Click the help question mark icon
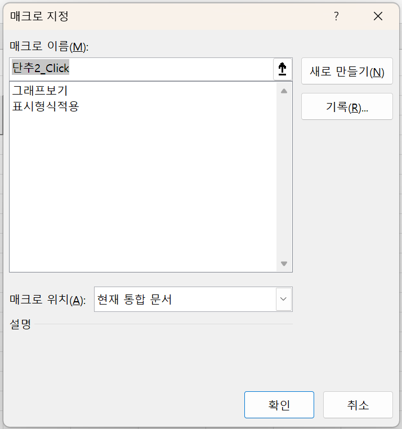This screenshot has width=402, height=429. point(337,16)
